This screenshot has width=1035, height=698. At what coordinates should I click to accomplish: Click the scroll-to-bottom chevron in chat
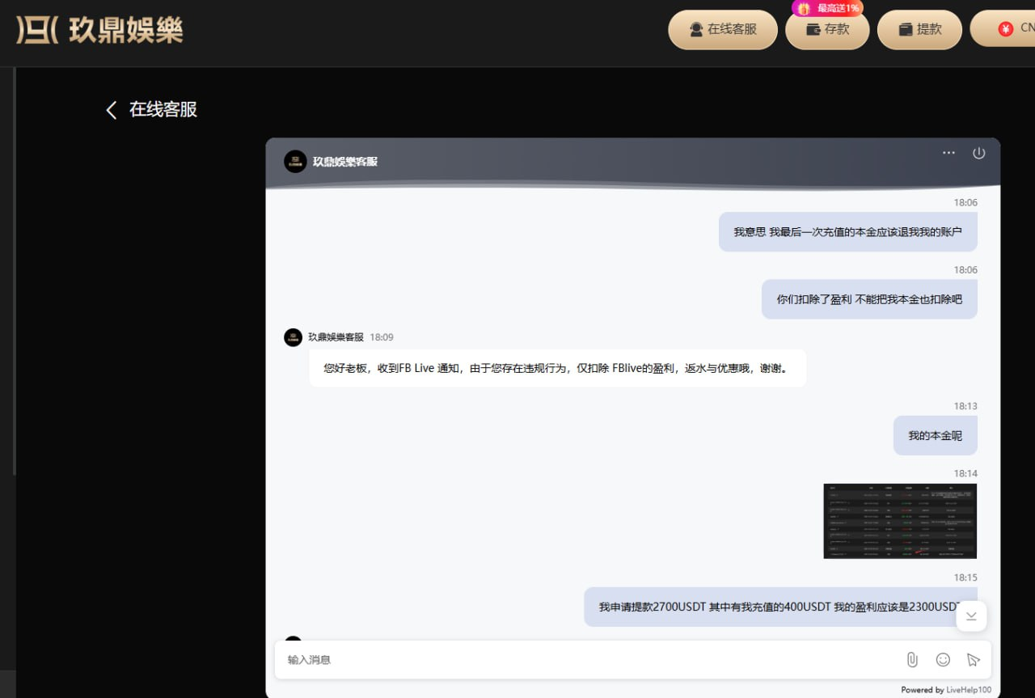pos(970,616)
